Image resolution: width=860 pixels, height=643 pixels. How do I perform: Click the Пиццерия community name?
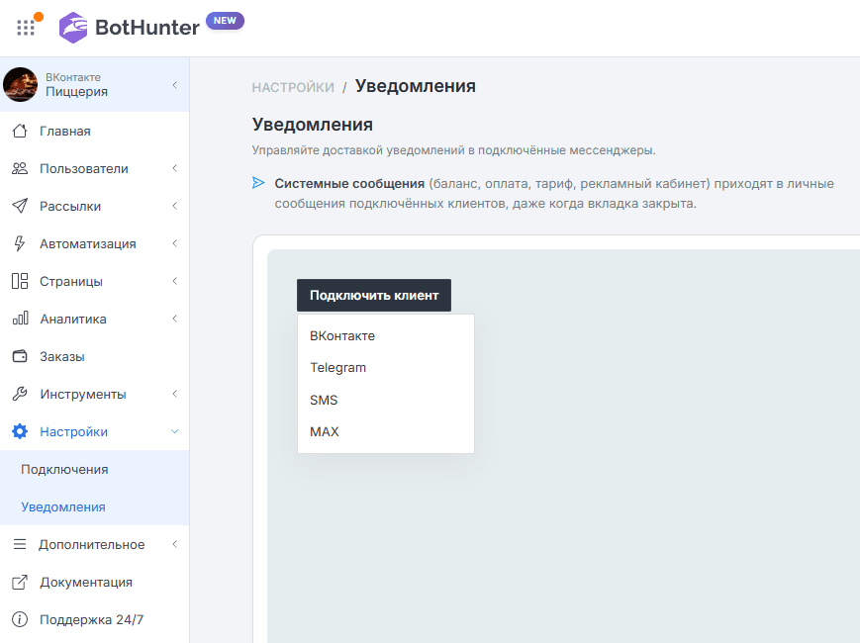coord(76,92)
